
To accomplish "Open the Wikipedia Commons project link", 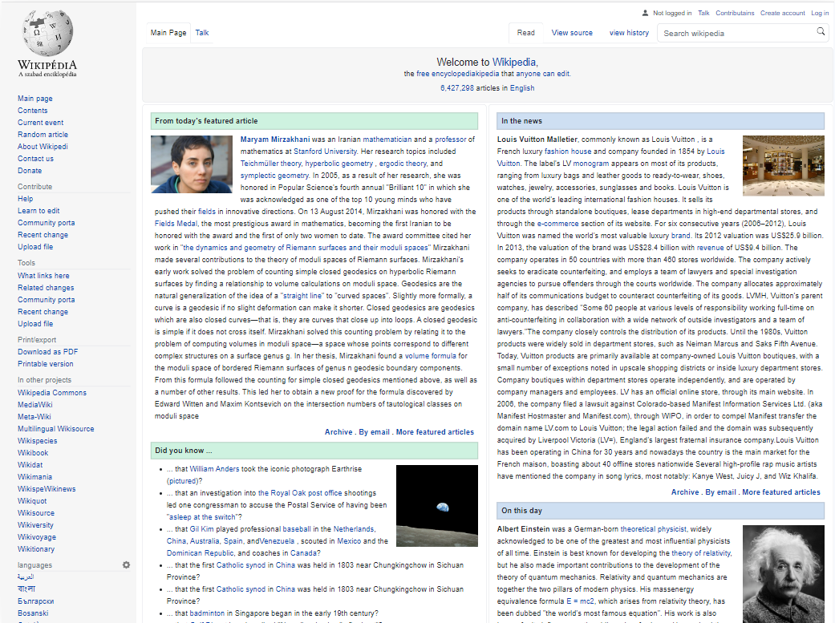I will tap(52, 392).
